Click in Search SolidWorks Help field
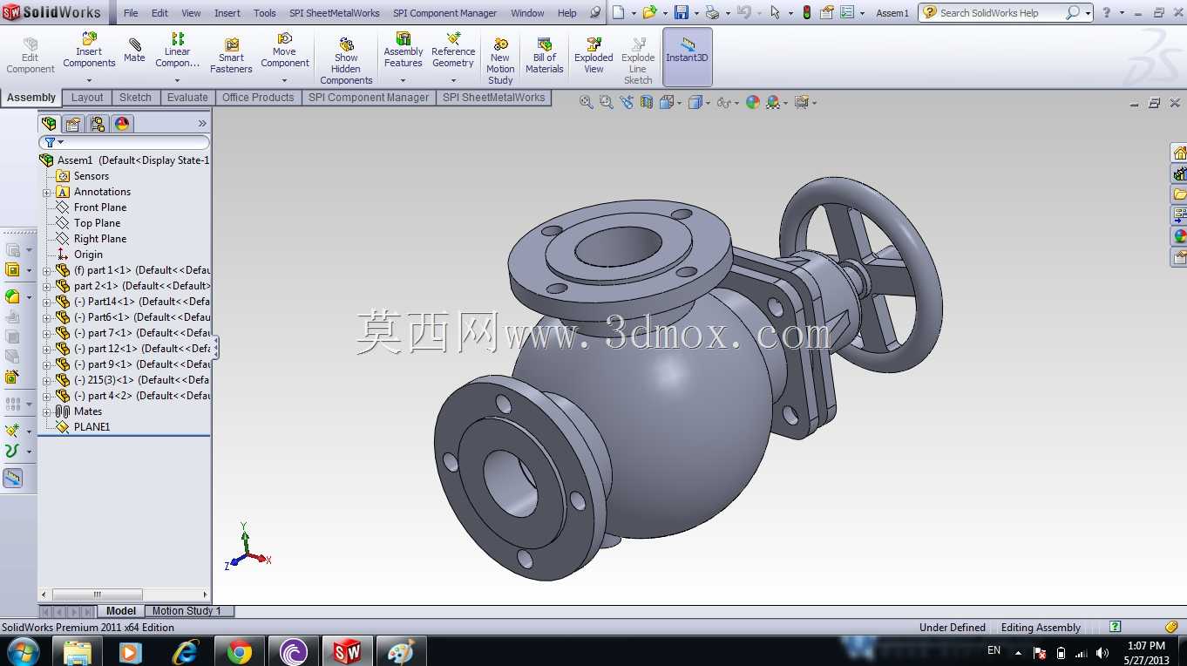The height and width of the screenshot is (666, 1187). coord(1000,13)
